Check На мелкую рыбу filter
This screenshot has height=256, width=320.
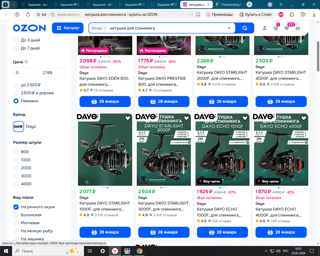click(x=16, y=231)
